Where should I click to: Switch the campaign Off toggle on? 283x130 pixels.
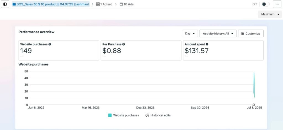266,4
